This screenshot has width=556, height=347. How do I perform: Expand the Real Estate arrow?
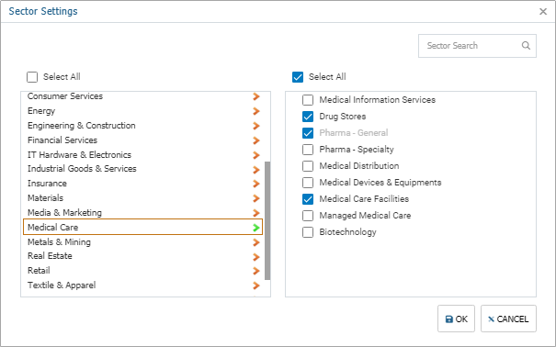click(256, 257)
